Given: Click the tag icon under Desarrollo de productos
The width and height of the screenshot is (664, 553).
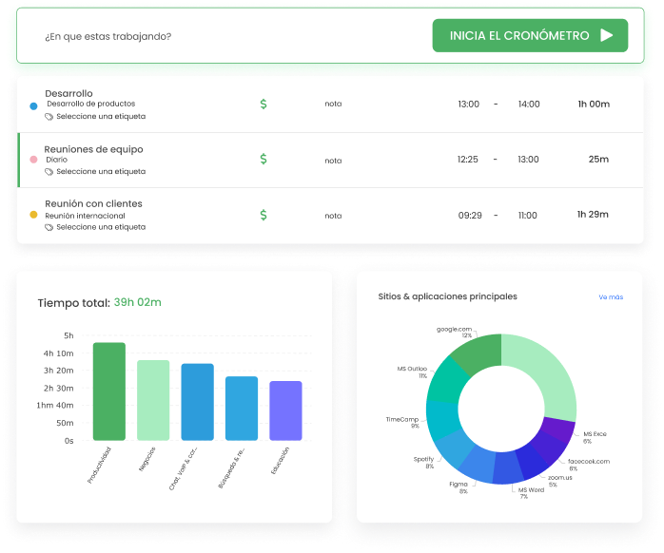Looking at the screenshot, I should tap(49, 117).
